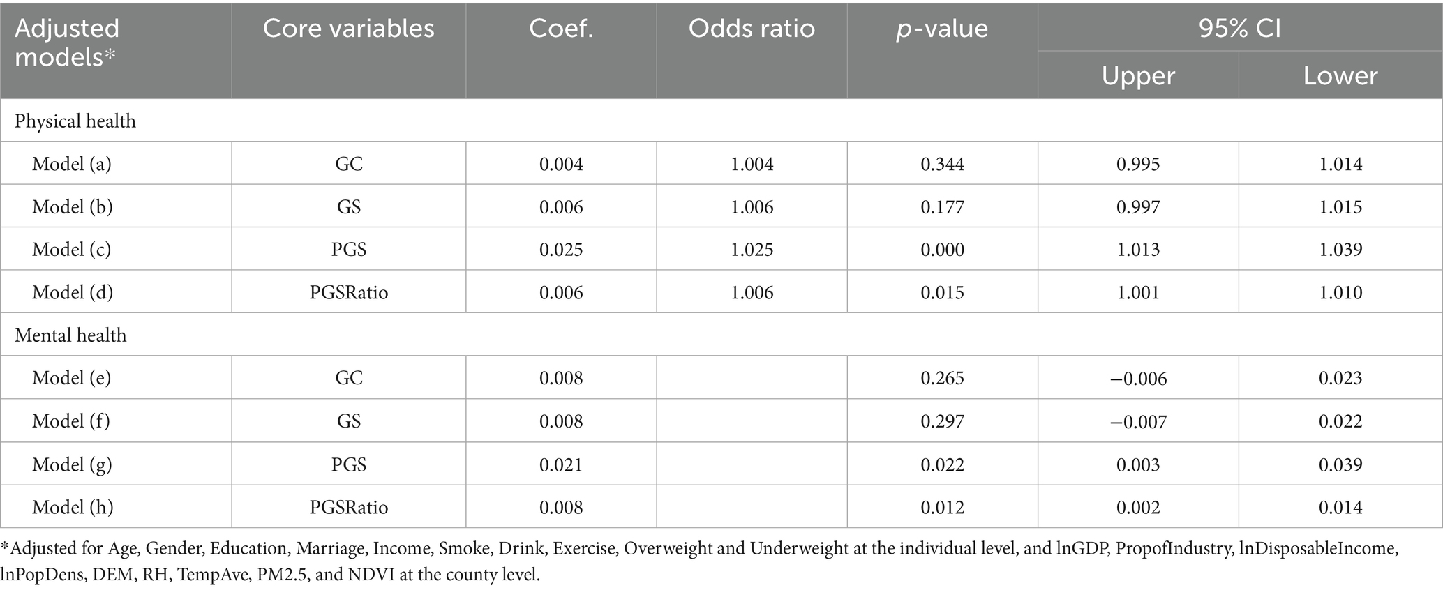This screenshot has height=590, width=1443.
Task: Select the 1.039 lower CI cell
Action: click(x=1340, y=250)
